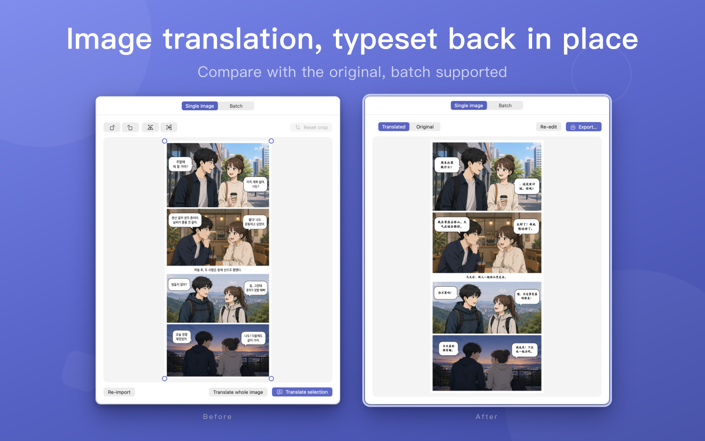This screenshot has width=705, height=441.
Task: Open the Export... options
Action: click(x=584, y=127)
